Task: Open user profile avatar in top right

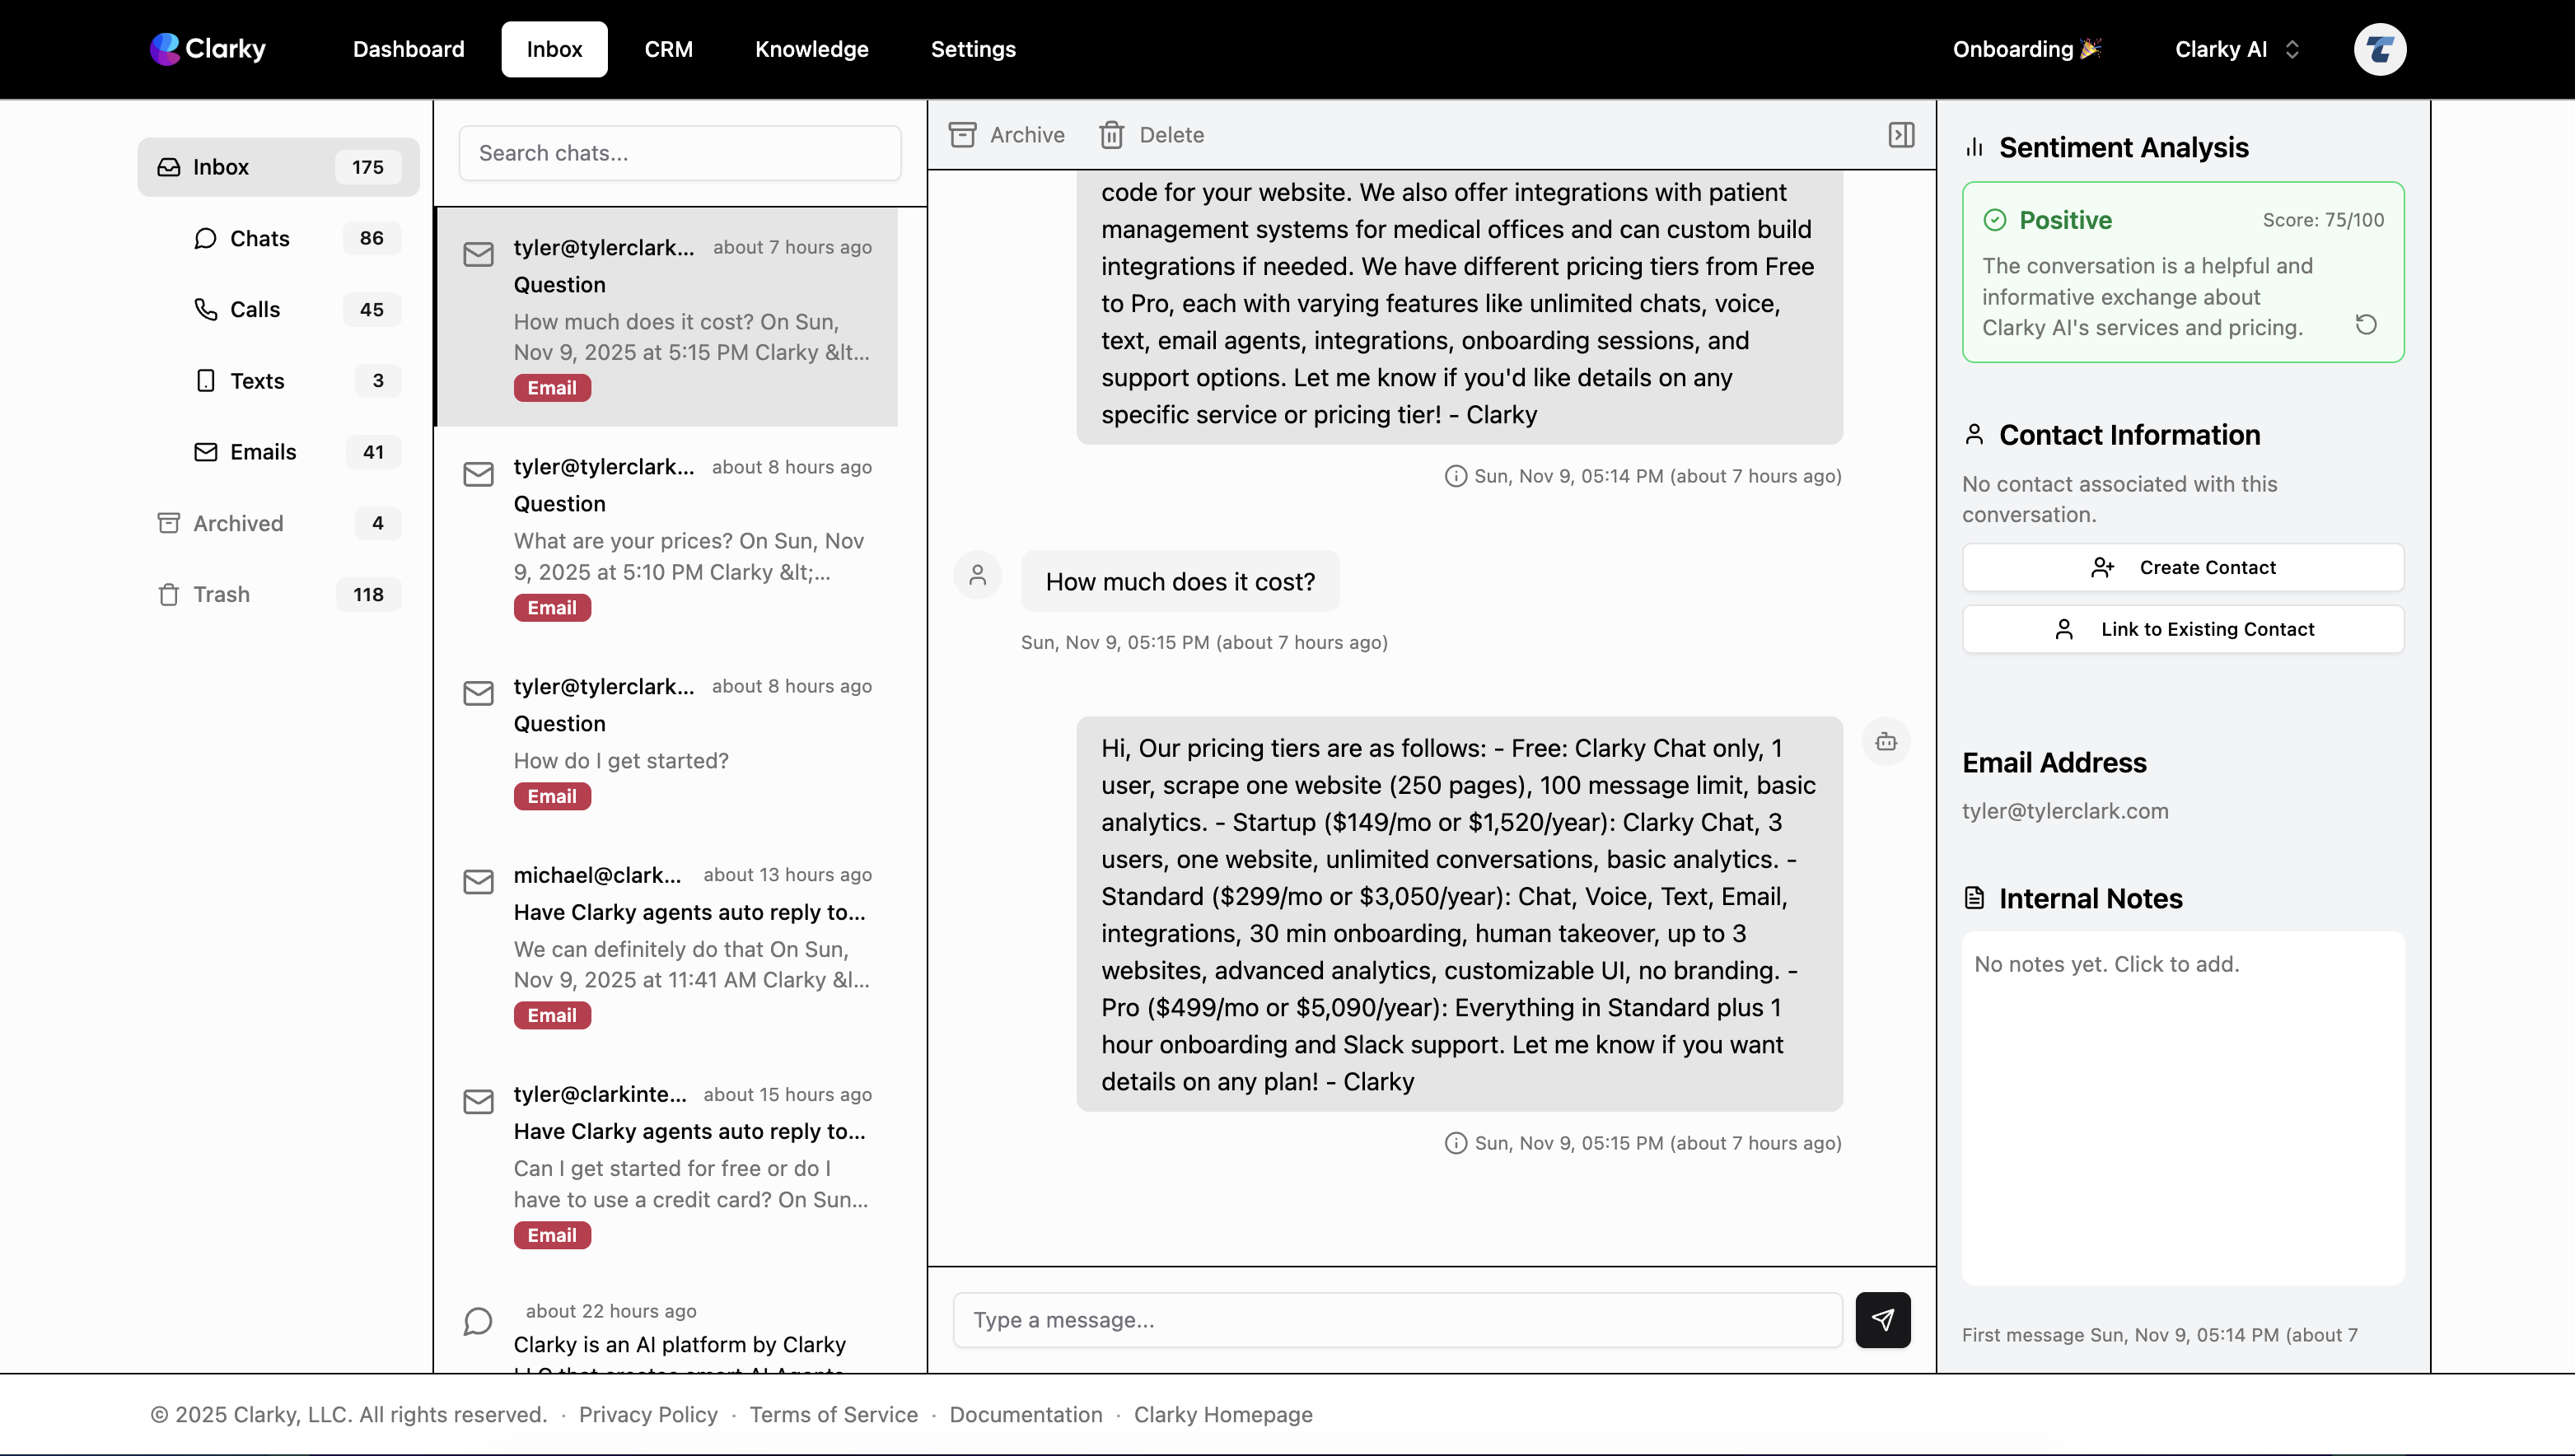Action: pyautogui.click(x=2379, y=49)
